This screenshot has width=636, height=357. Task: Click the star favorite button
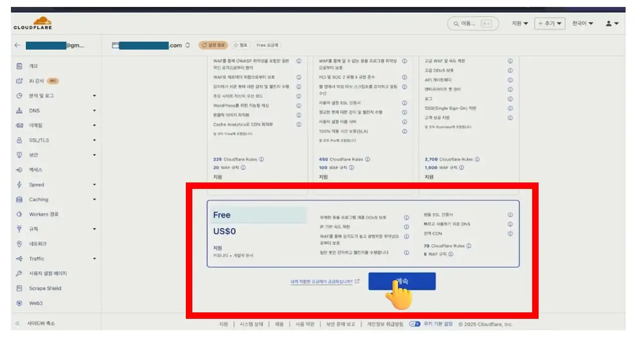[240, 45]
